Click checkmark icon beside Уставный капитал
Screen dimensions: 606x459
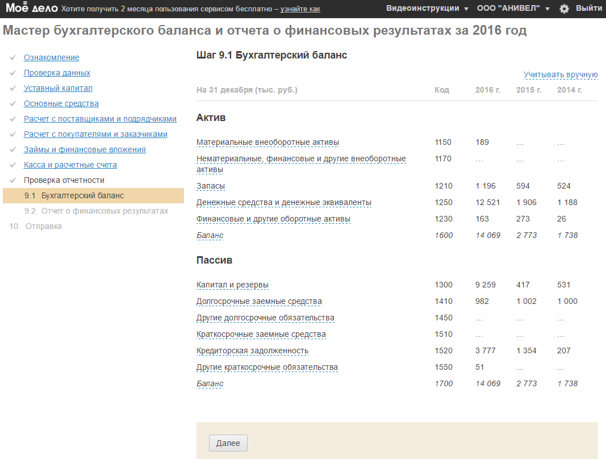tap(12, 88)
